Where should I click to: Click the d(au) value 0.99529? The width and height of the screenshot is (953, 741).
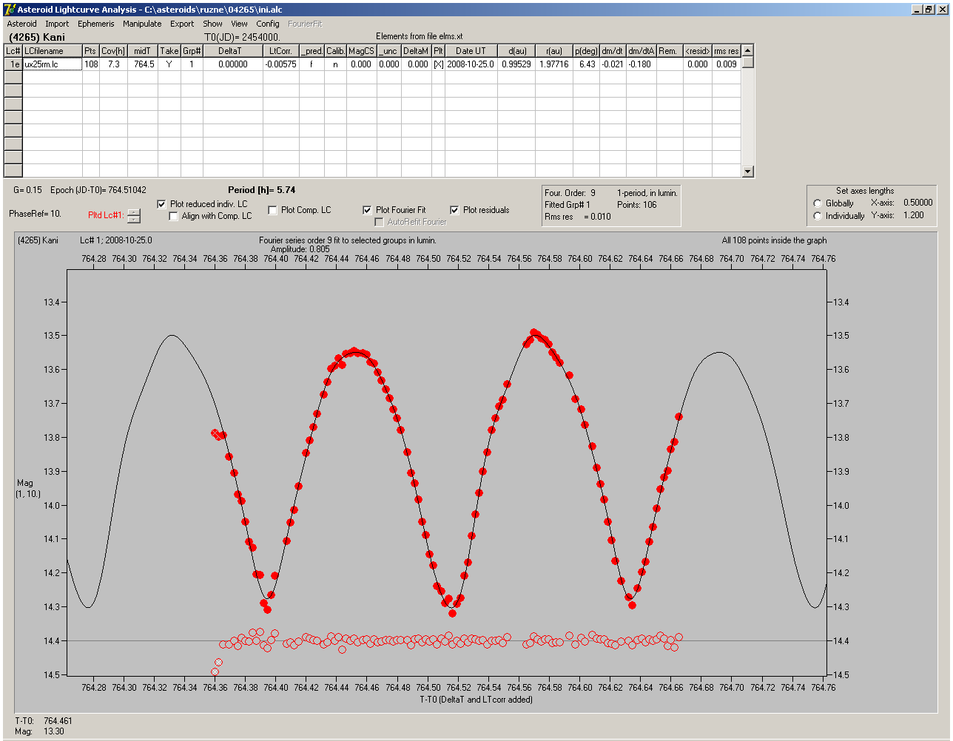pos(516,64)
